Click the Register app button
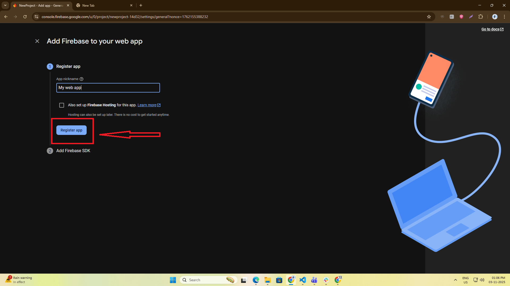The height and width of the screenshot is (286, 510). (71, 130)
